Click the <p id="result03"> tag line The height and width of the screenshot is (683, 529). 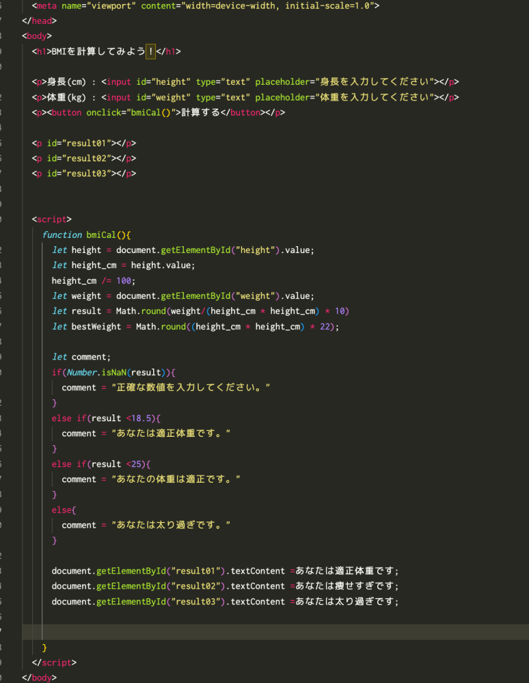click(x=84, y=174)
